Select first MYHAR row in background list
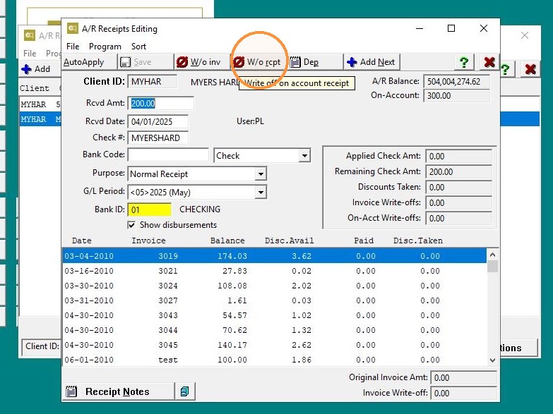 (x=40, y=104)
